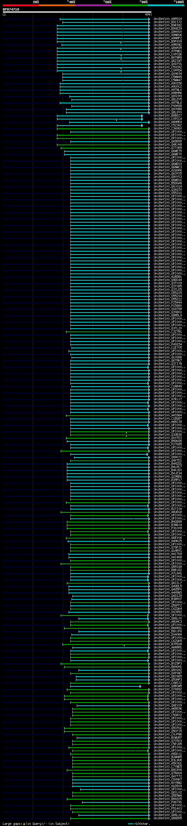The width and height of the screenshot is (187, 826).
Task: Click subject label UniRef100_A9U156
Action: pos(168,84)
